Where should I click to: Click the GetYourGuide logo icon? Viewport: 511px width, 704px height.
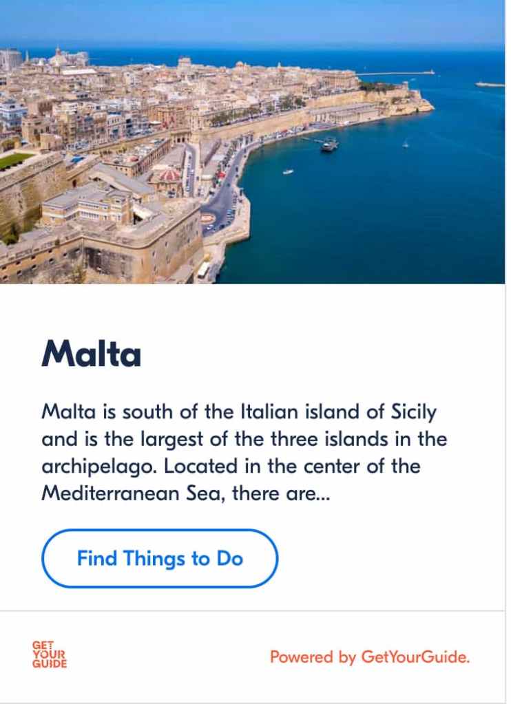click(x=50, y=654)
